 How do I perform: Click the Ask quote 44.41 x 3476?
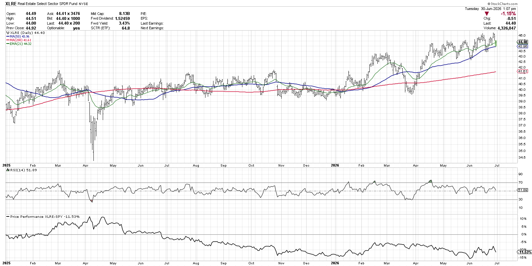coord(68,14)
